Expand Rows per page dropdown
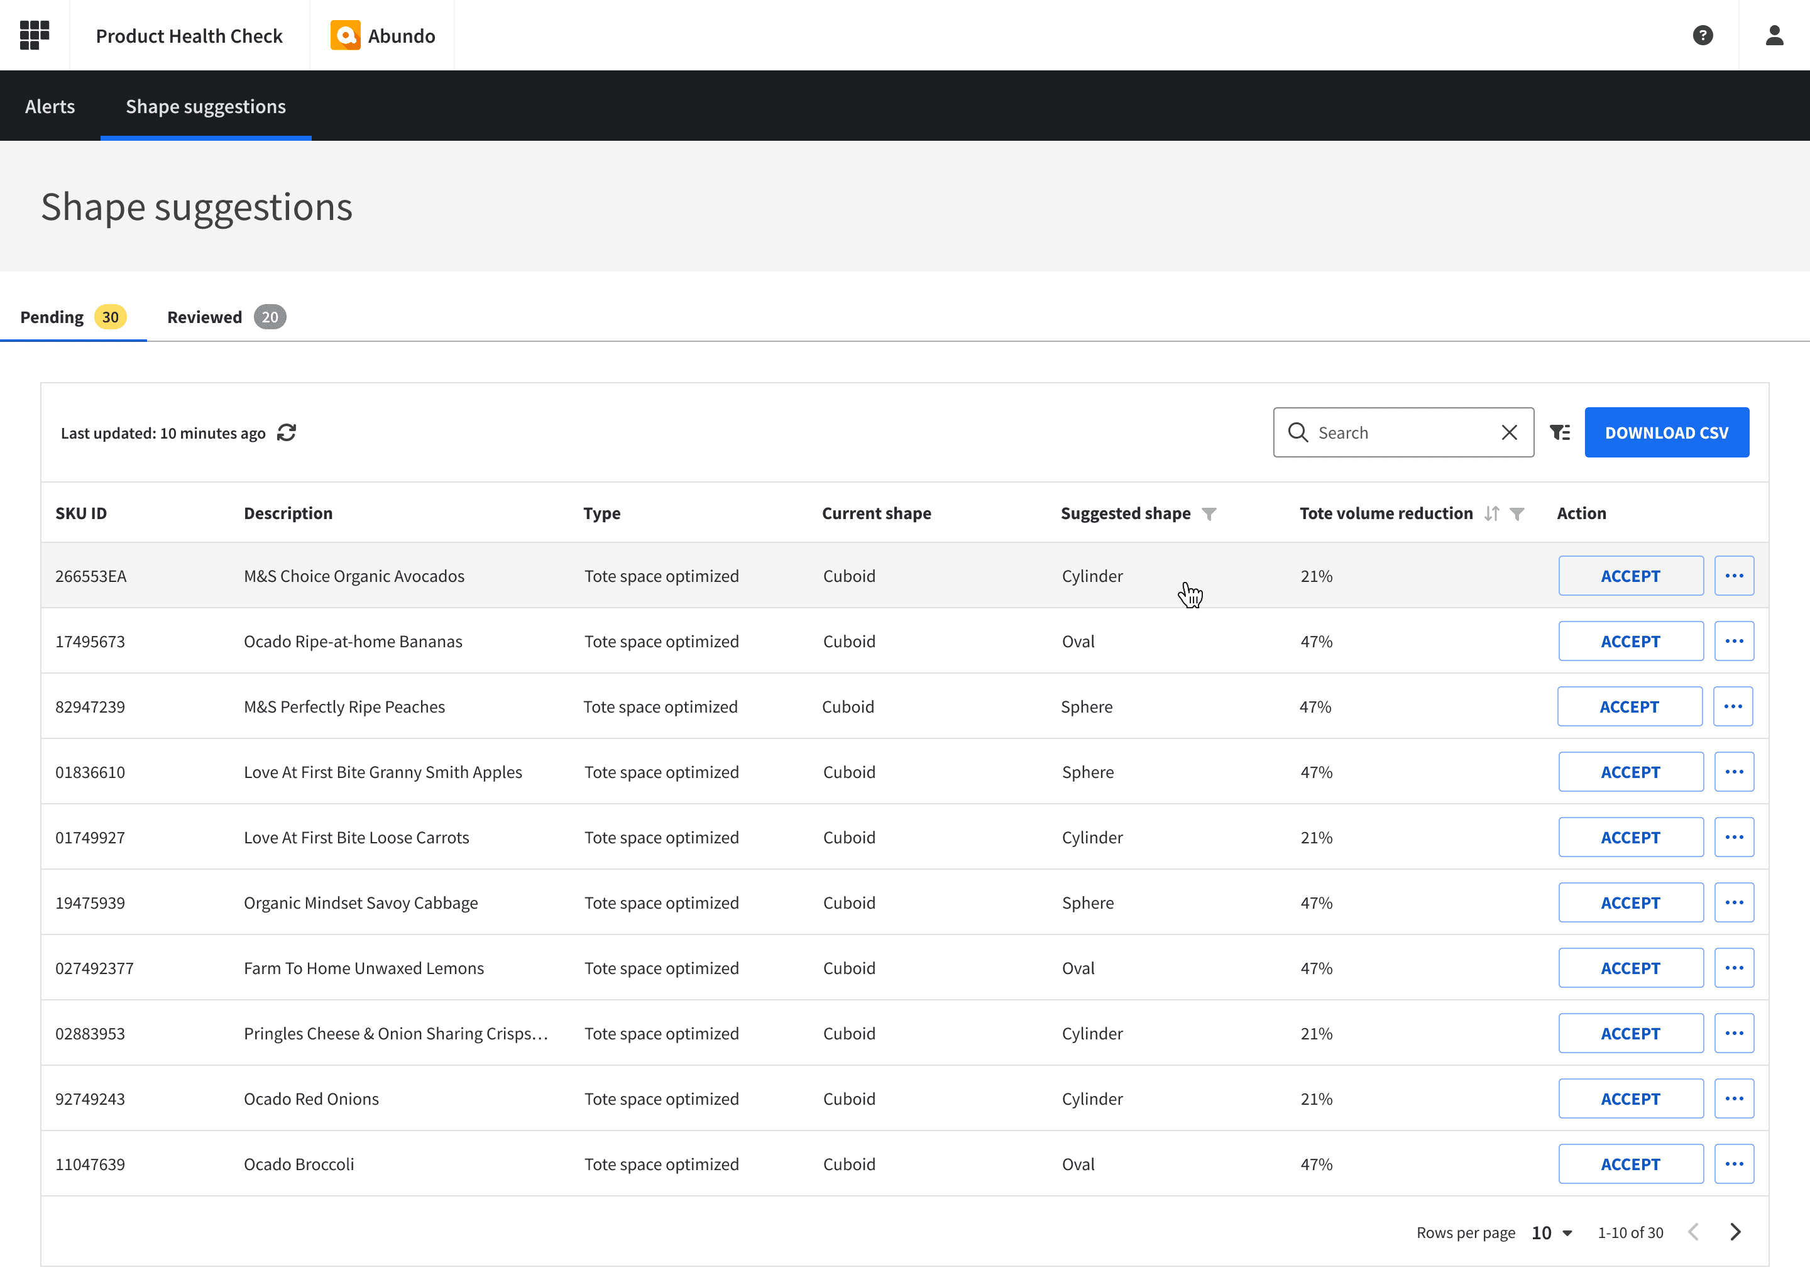This screenshot has width=1810, height=1287. (x=1551, y=1232)
